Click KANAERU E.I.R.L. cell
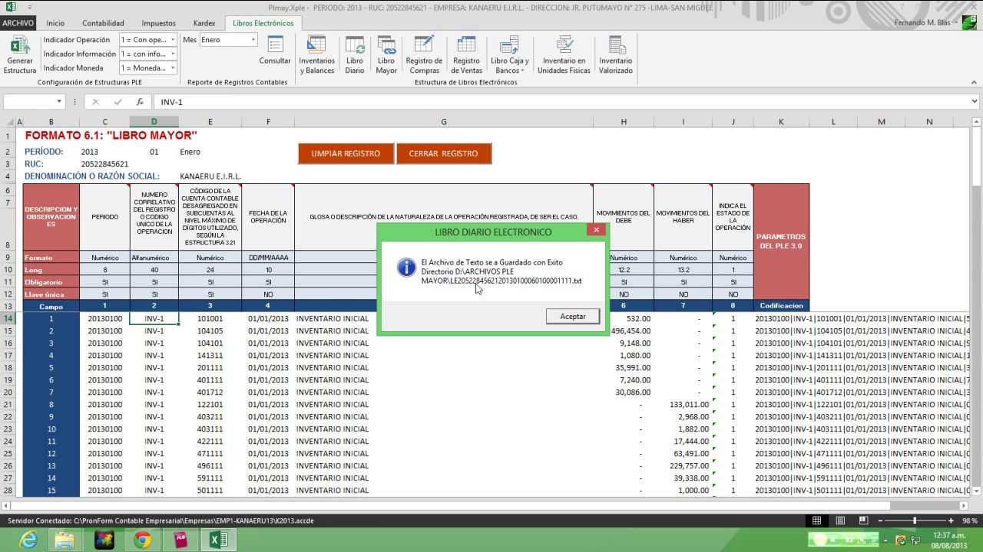983x552 pixels. (x=210, y=176)
